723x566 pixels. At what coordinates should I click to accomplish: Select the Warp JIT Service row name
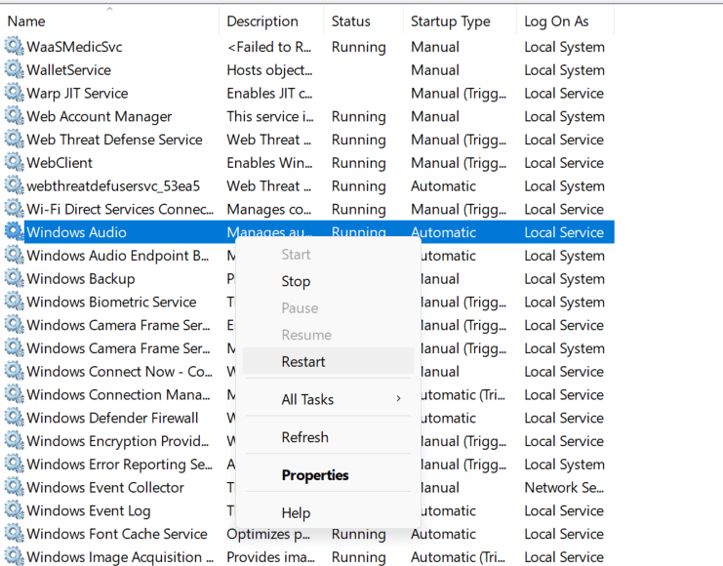coord(77,93)
